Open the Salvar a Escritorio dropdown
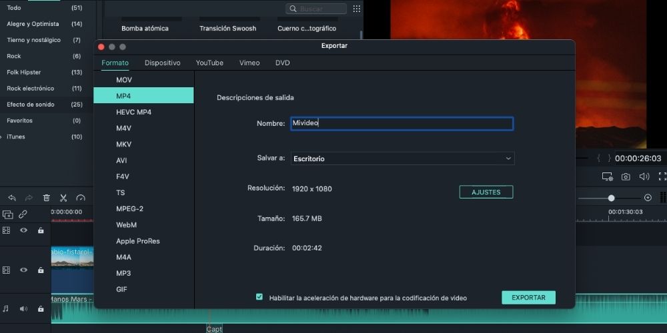The height and width of the screenshot is (333, 667). tap(402, 159)
